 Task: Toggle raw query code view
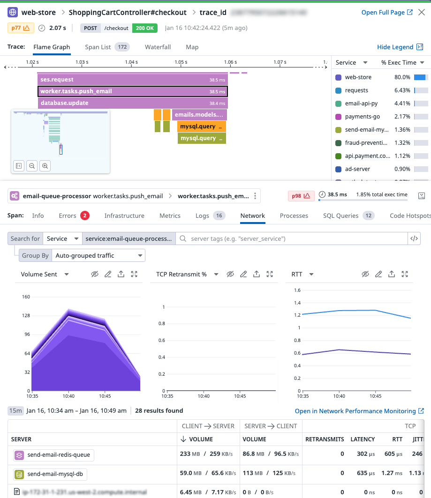click(x=414, y=238)
